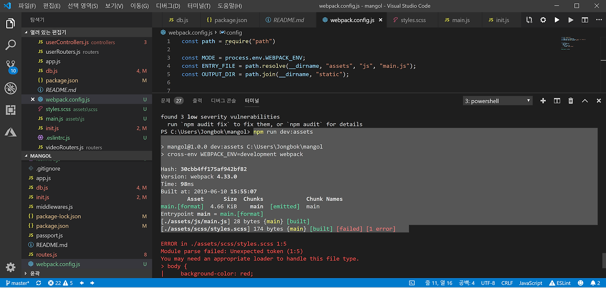This screenshot has height=288, width=606.
Task: Split the editor to the right
Action: tap(585, 20)
